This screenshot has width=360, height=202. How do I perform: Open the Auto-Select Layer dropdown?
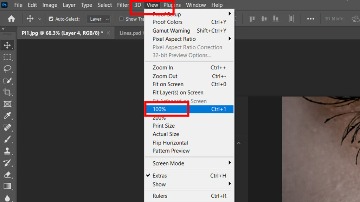pyautogui.click(x=98, y=19)
